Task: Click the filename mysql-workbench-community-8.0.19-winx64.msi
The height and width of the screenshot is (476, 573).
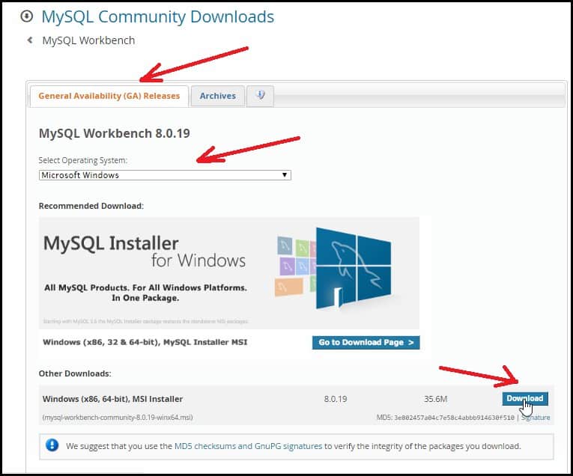Action: click(x=118, y=417)
